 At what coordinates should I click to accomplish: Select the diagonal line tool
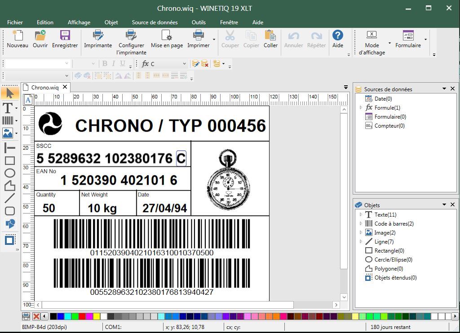10,198
